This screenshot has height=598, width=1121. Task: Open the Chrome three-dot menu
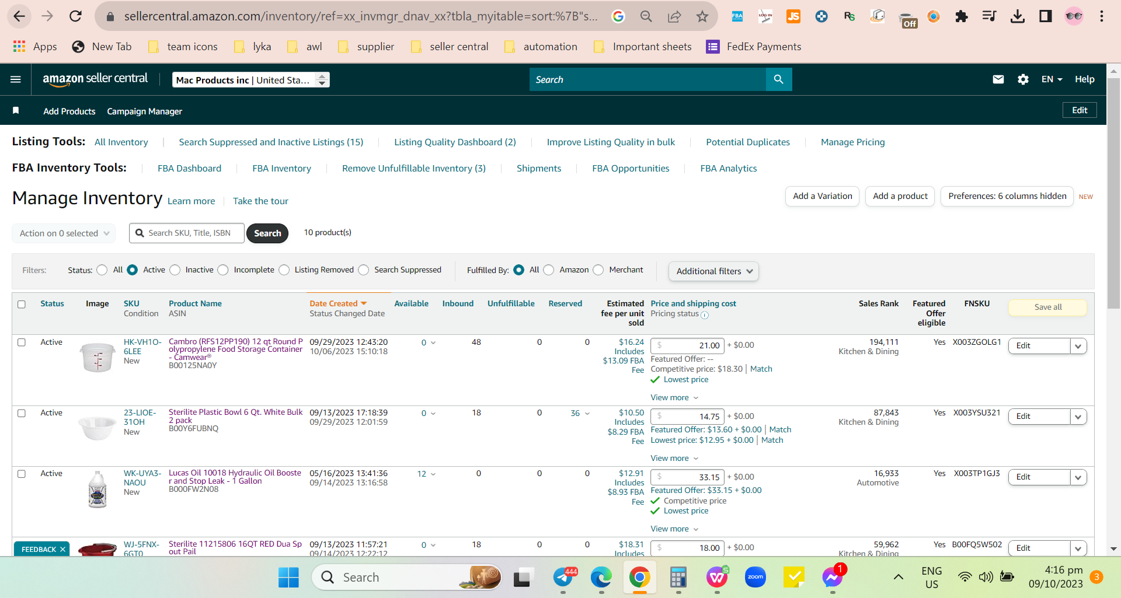click(x=1102, y=16)
